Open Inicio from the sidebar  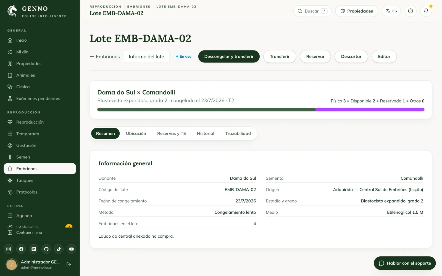[40, 40]
